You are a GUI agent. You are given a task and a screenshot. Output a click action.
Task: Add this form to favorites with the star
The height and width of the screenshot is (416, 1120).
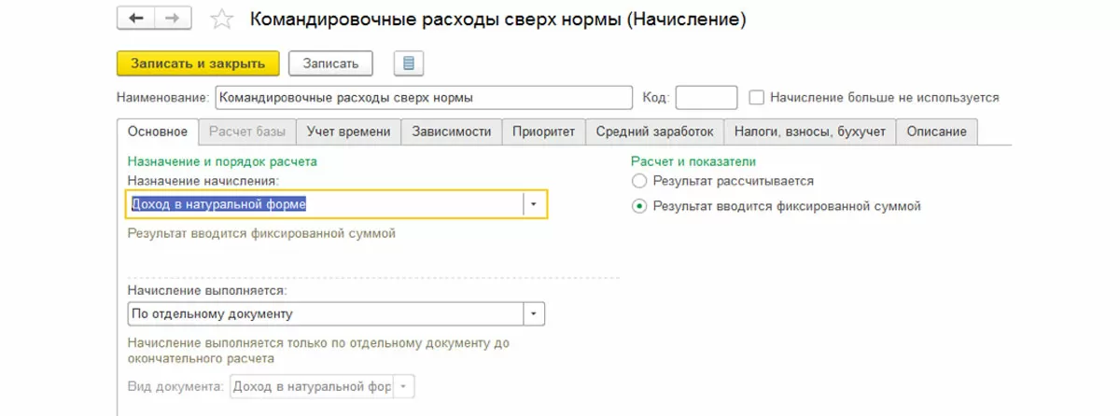coord(221,19)
